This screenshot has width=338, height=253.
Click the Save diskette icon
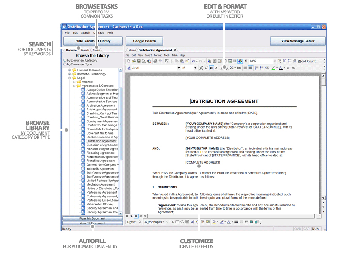[139, 61]
